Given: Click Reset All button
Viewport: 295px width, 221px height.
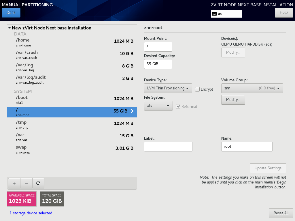Looking at the screenshot, I should (281, 213).
